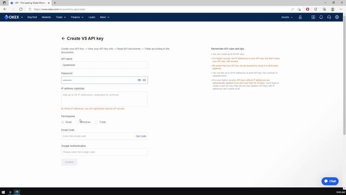
Task: Click the red Opera extension icon
Action: 308,9
